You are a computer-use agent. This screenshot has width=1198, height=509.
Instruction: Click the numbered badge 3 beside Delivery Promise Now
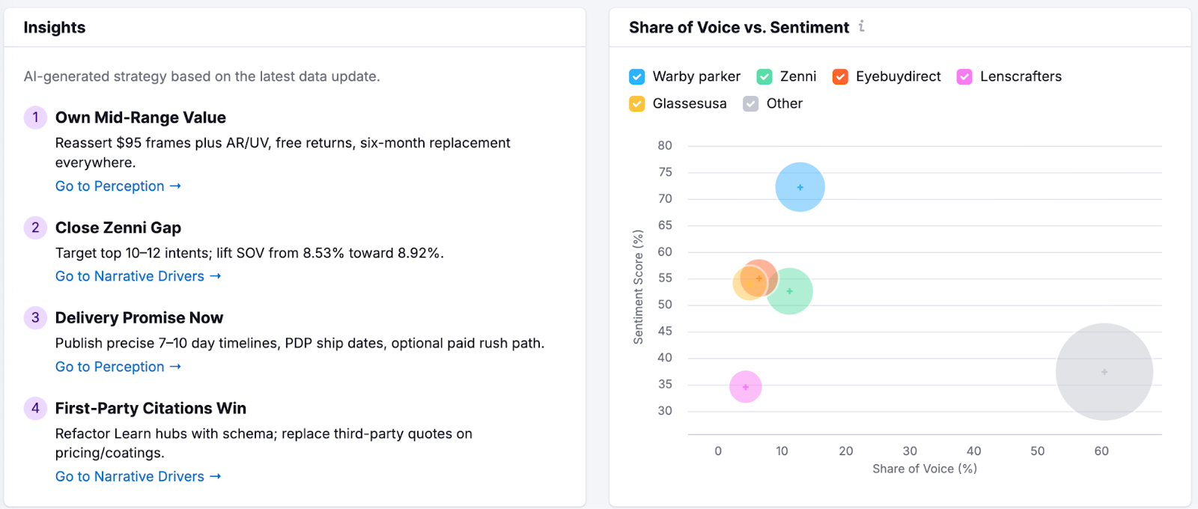[x=34, y=317]
